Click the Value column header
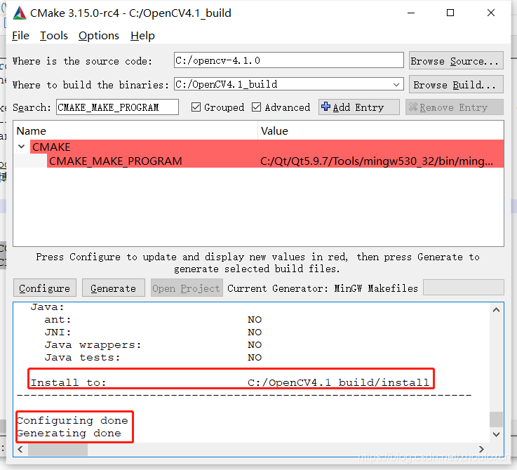517x470 pixels. [380, 131]
